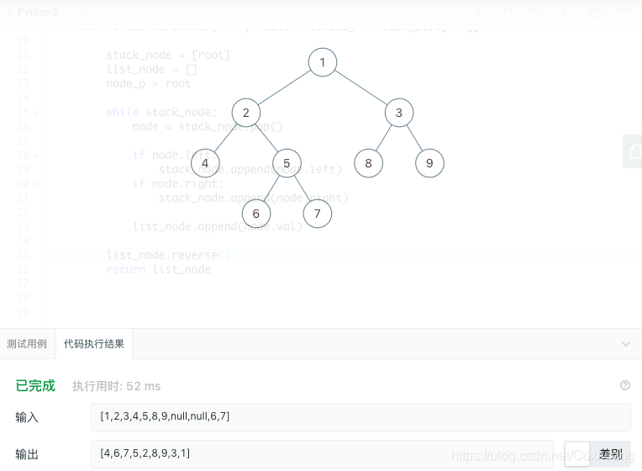Open the side notes panel icon

[634, 151]
